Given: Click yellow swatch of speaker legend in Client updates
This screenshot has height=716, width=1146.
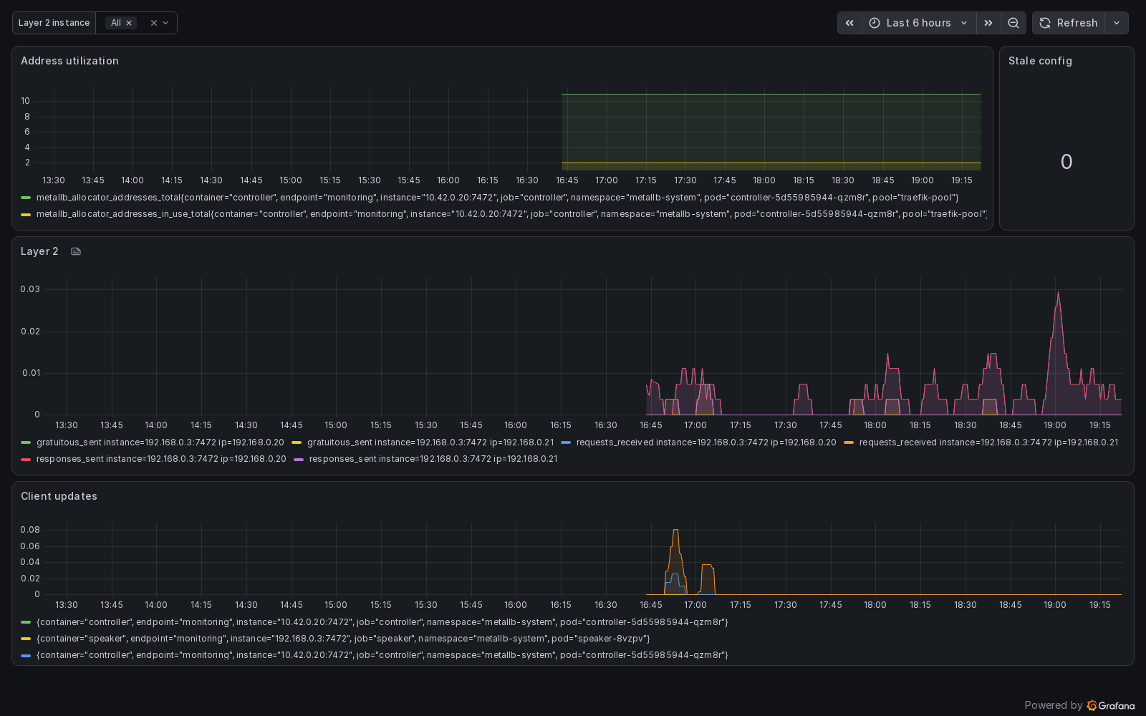Looking at the screenshot, I should click(x=26, y=639).
